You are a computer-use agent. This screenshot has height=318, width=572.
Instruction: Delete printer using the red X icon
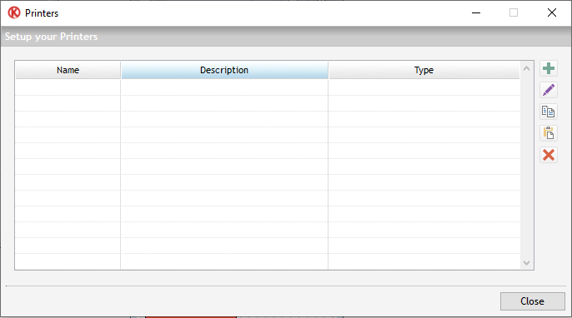point(549,155)
